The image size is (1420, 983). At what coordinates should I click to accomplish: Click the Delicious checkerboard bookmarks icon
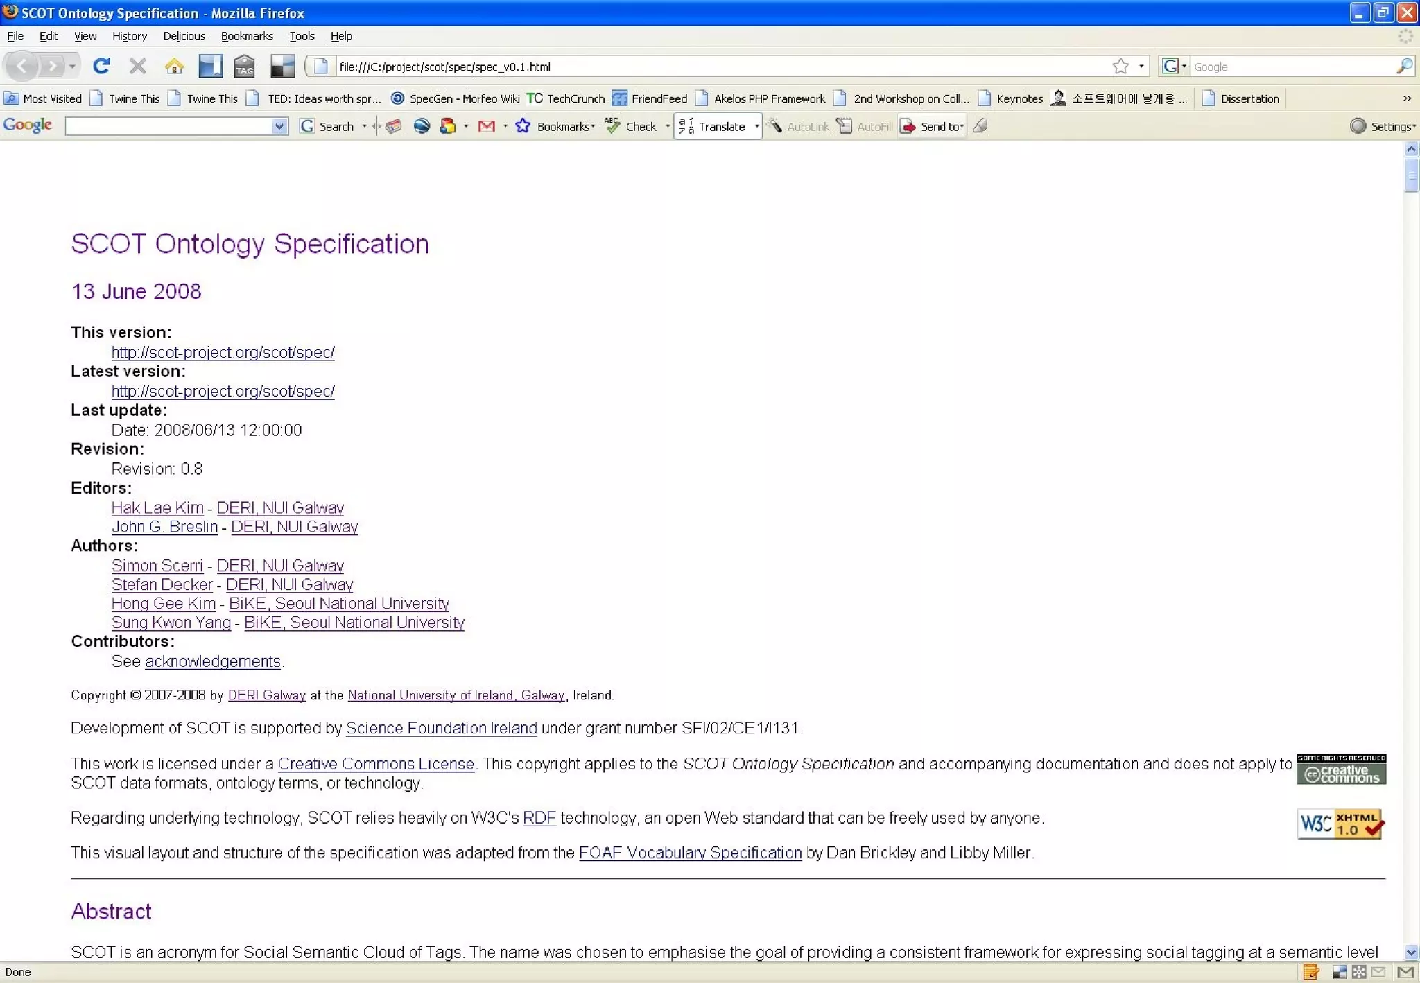(x=282, y=67)
